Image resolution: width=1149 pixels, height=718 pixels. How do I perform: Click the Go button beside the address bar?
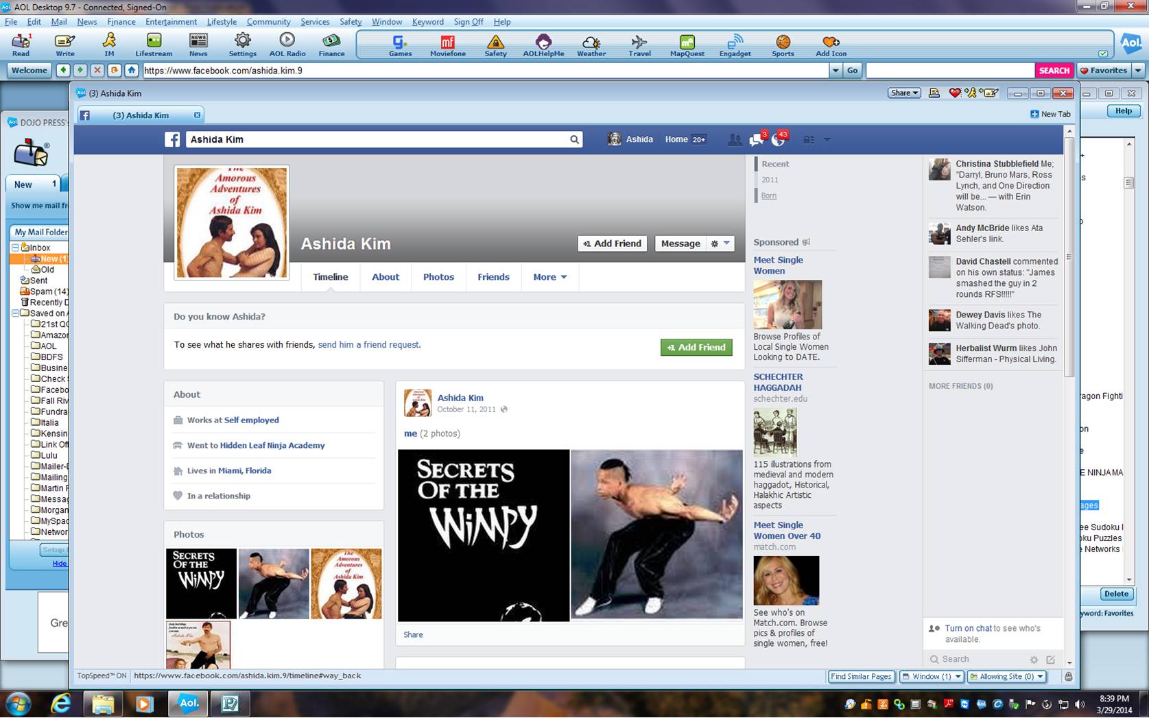(852, 70)
